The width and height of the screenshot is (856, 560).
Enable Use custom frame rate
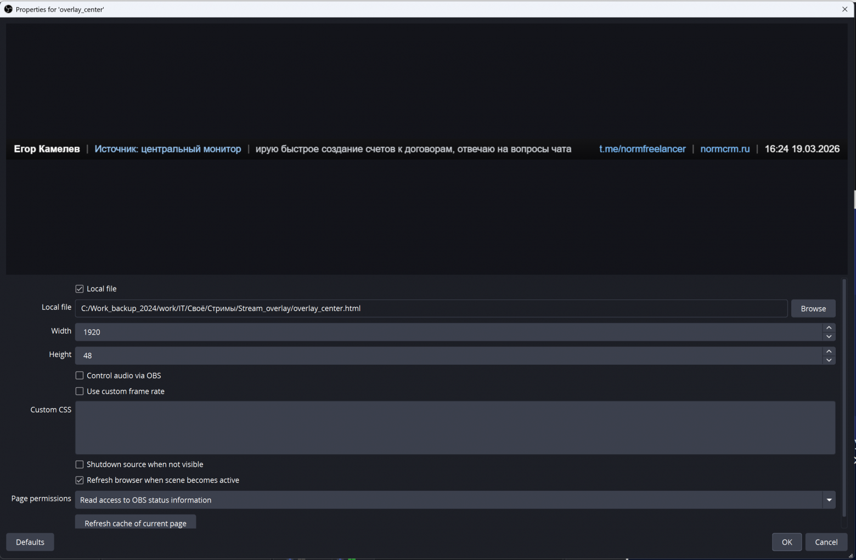tap(80, 392)
